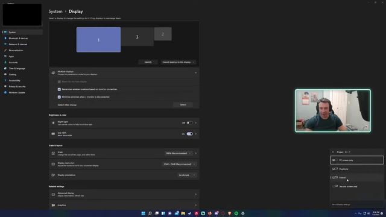Screen dimensions: 386x217
Task: Click the webcam overlay thumbnail
Action: click(x=333, y=111)
